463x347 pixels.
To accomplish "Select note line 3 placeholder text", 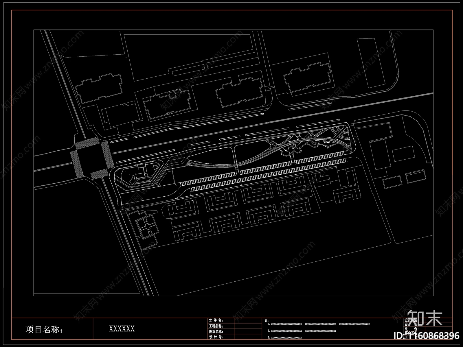I will coord(284,337).
